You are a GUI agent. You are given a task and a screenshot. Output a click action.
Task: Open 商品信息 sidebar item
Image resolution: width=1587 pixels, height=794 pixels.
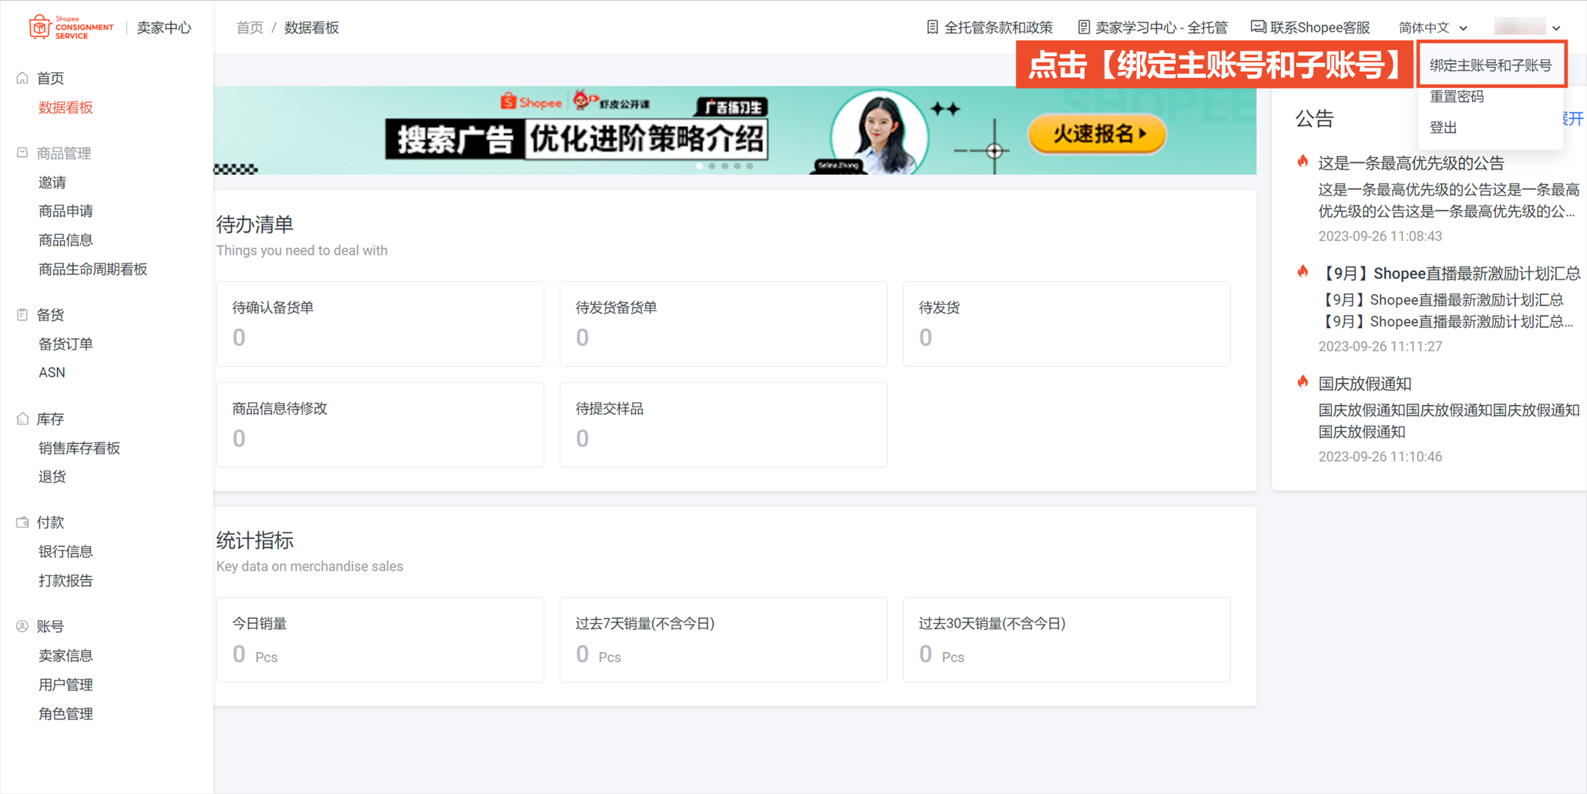66,240
